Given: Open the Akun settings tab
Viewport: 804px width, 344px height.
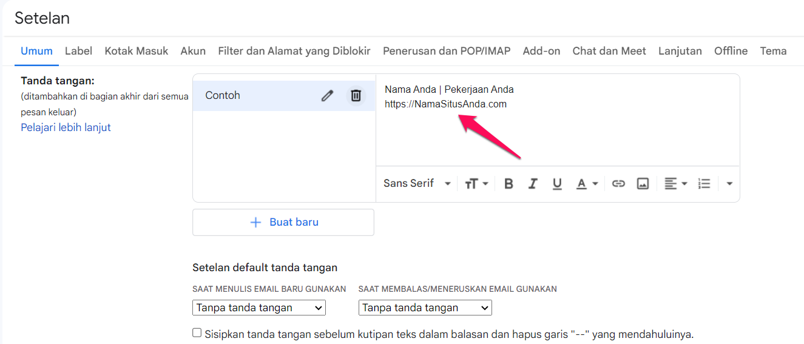Looking at the screenshot, I should point(193,51).
